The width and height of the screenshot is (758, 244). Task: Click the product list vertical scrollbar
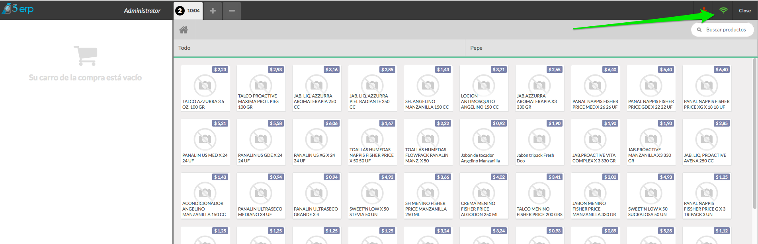click(x=754, y=133)
